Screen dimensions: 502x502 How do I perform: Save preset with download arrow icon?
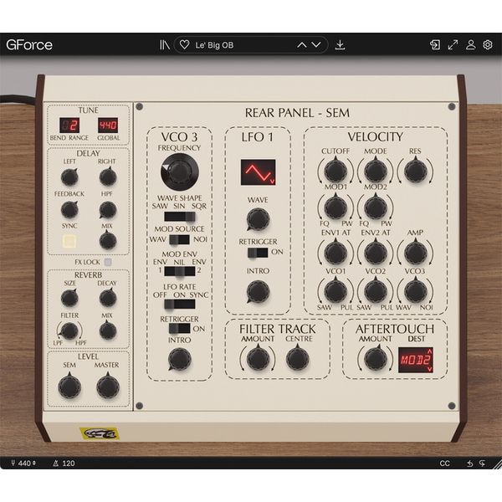point(340,45)
